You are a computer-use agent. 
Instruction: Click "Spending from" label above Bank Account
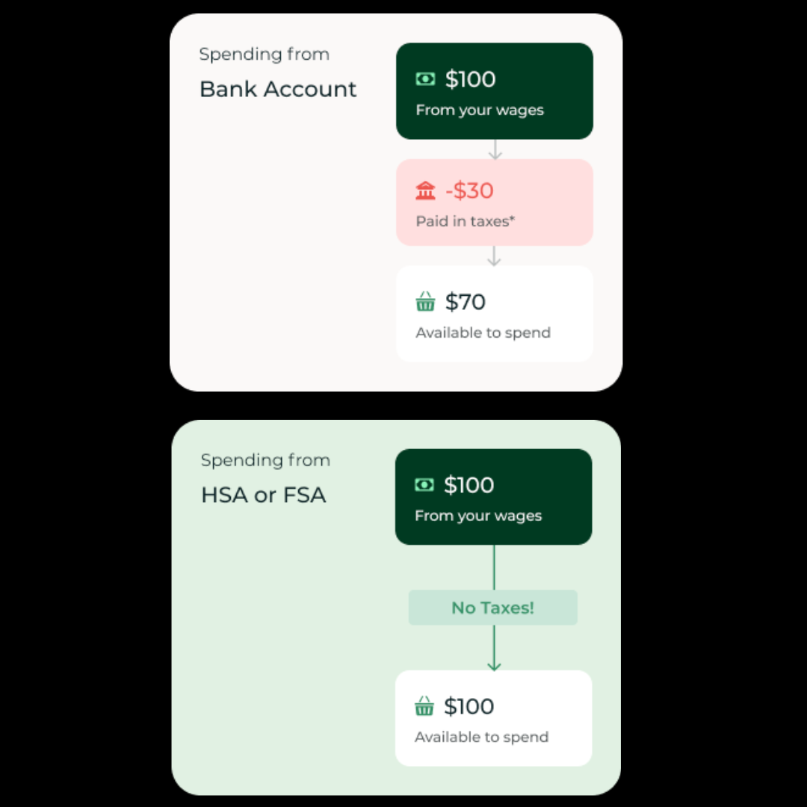coord(264,55)
